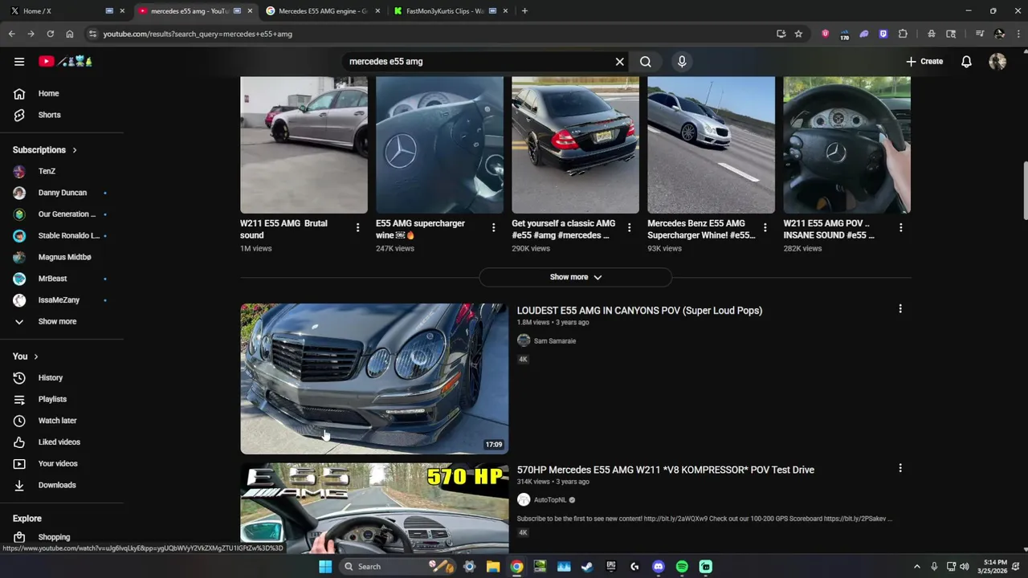Switch to FastMon3yKurtis Clips tab
This screenshot has height=578, width=1028.
451,10
